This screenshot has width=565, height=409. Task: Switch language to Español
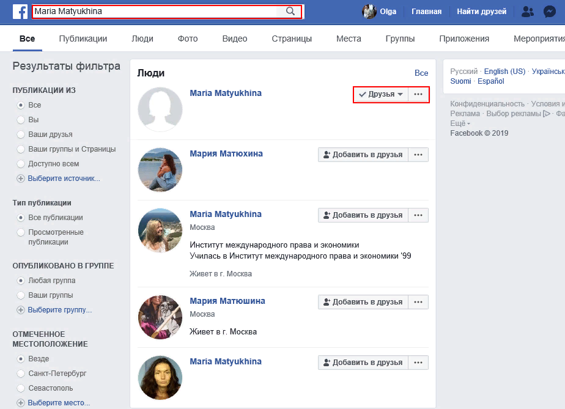pos(491,81)
